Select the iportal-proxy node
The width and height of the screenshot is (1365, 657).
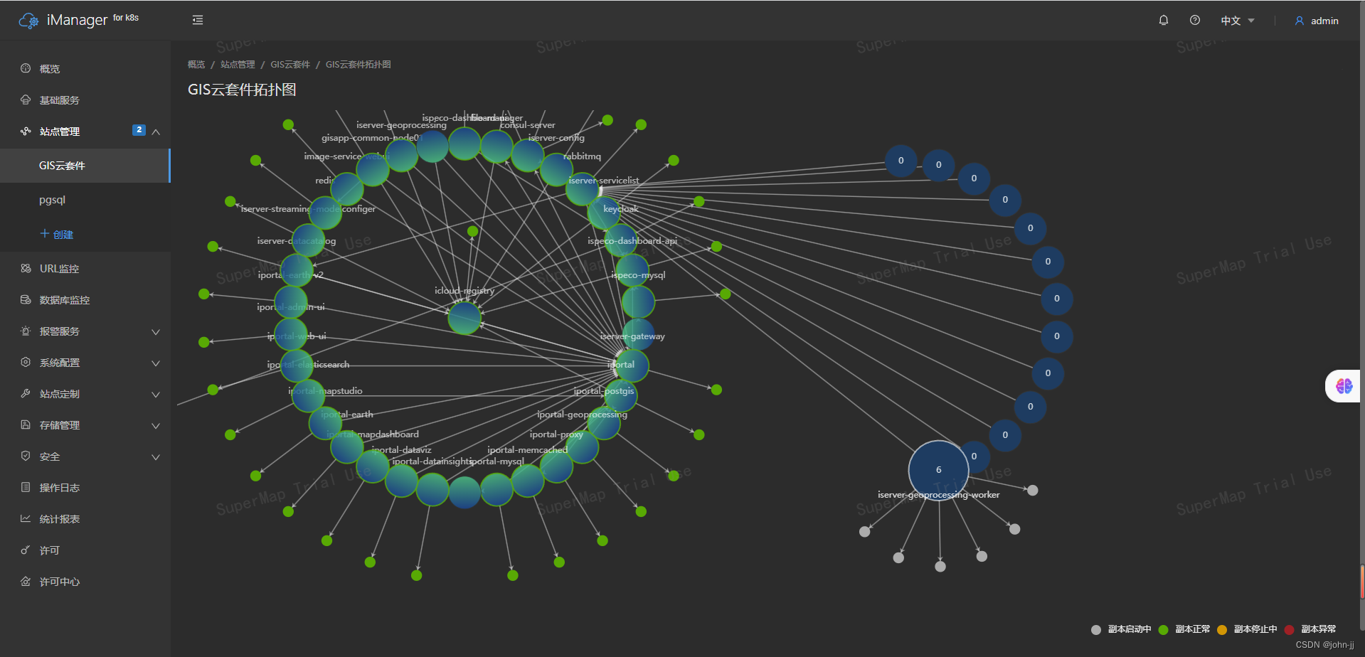click(583, 447)
